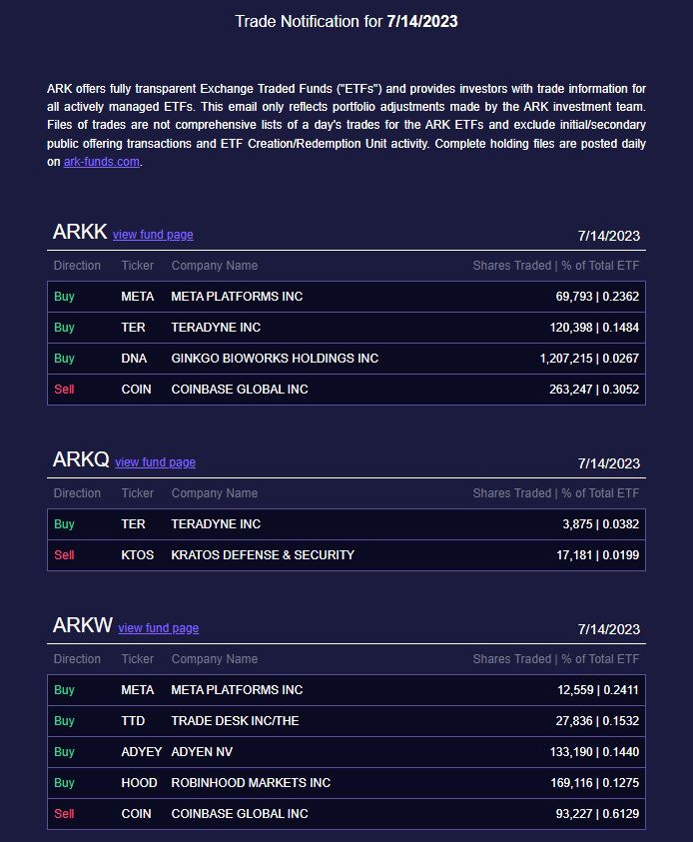
Task: Click the Trade Notification for 7/14/2023 heading
Action: [346, 21]
